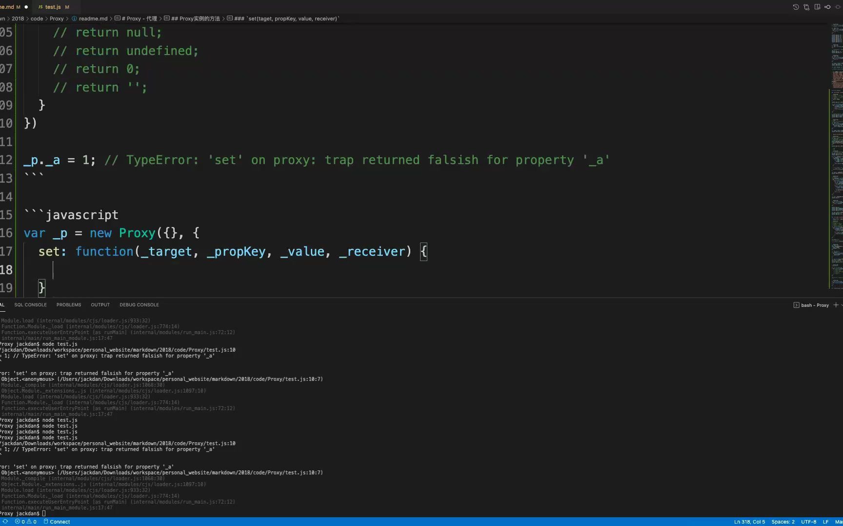Click Connect in the status bar
This screenshot has height=526, width=843.
point(60,522)
